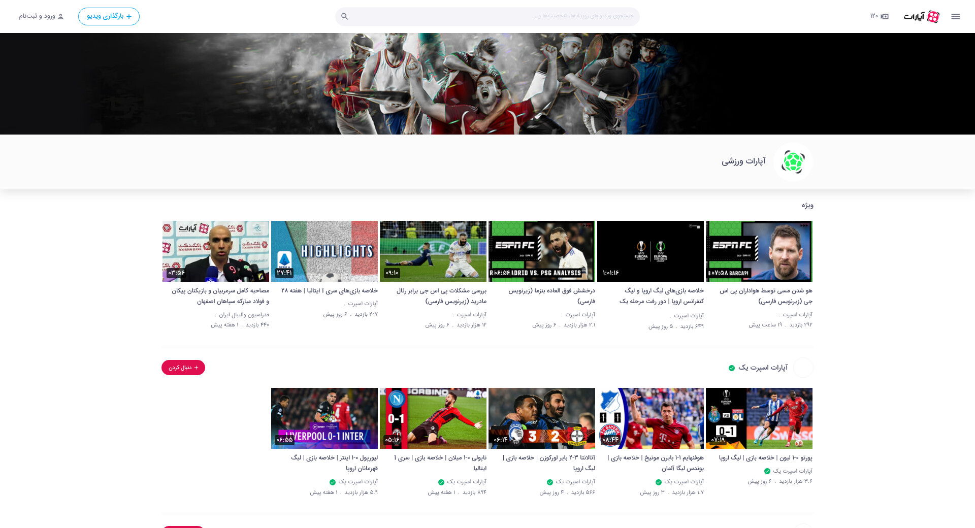
Task: Click the login and sign-up user icon
Action: tap(61, 16)
